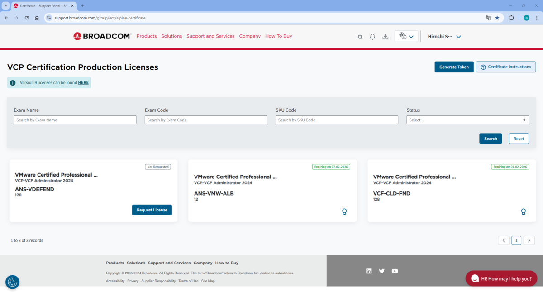543x292 pixels.
Task: Open the site search magnifier icon
Action: click(360, 37)
